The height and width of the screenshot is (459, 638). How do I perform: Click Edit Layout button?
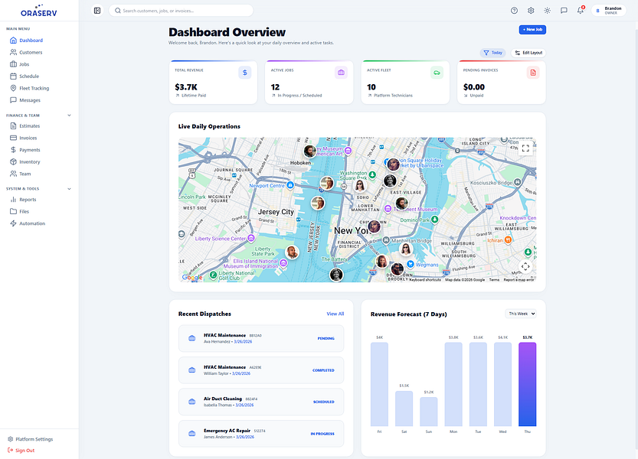coord(528,53)
